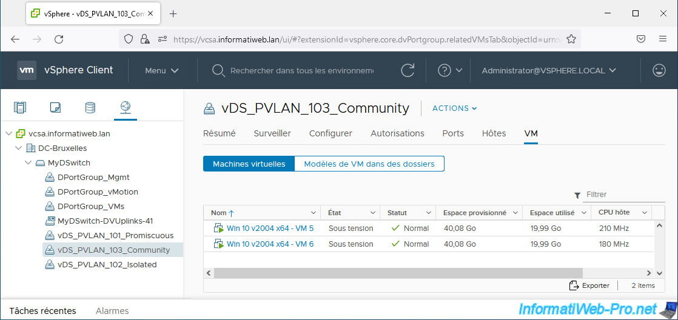Click the vSphere refresh icon in header
The height and width of the screenshot is (320, 678).
coord(408,70)
